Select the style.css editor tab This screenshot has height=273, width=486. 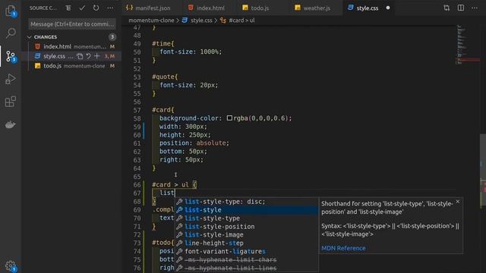368,8
